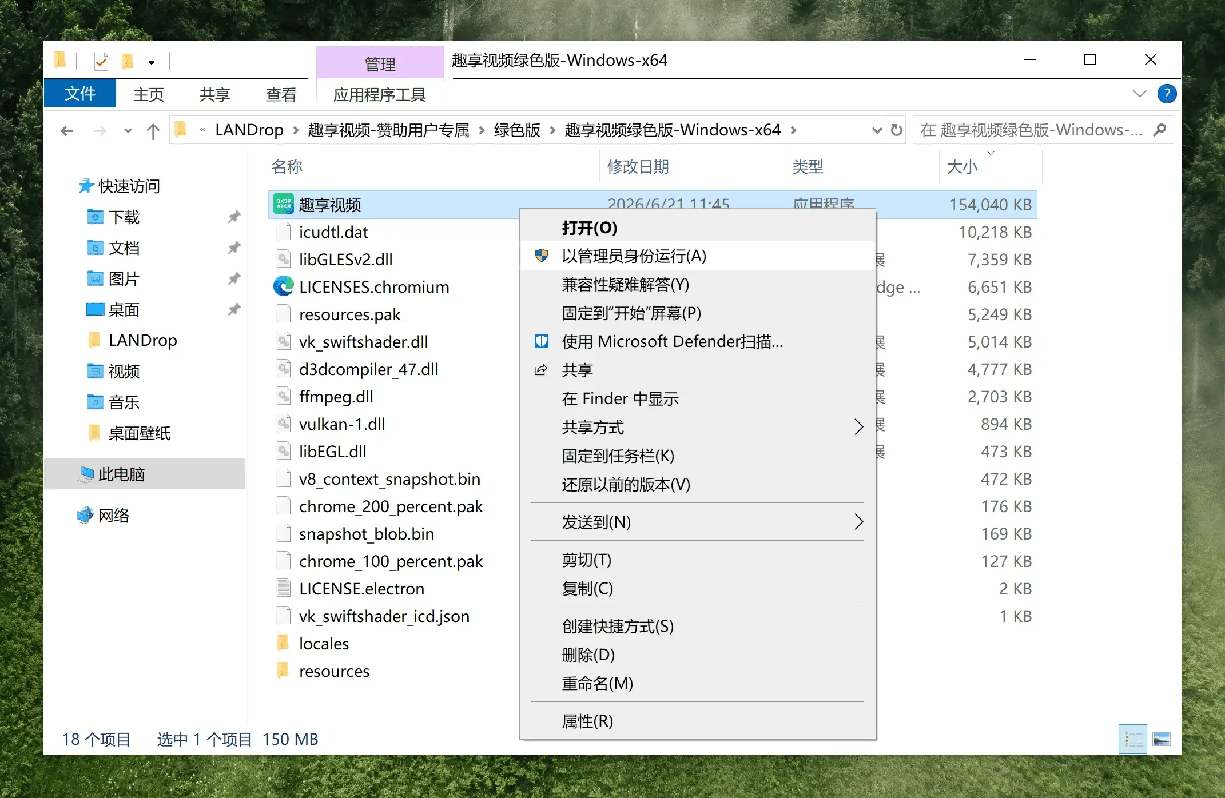The height and width of the screenshot is (798, 1225).
Task: Expand the 发送到(N) submenu
Action: 858,521
